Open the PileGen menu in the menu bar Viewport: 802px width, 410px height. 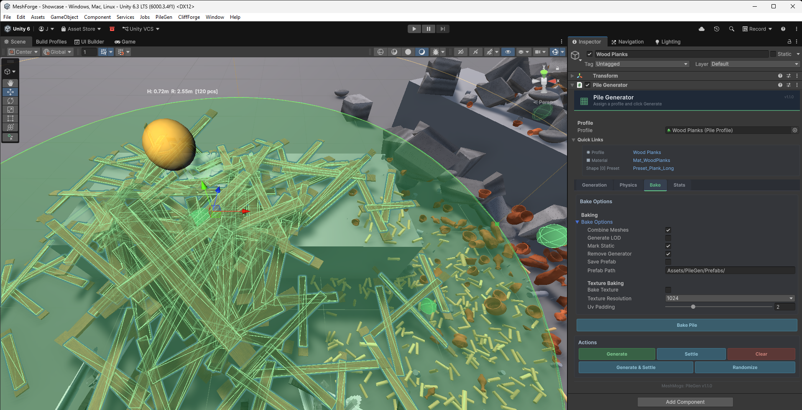click(163, 17)
